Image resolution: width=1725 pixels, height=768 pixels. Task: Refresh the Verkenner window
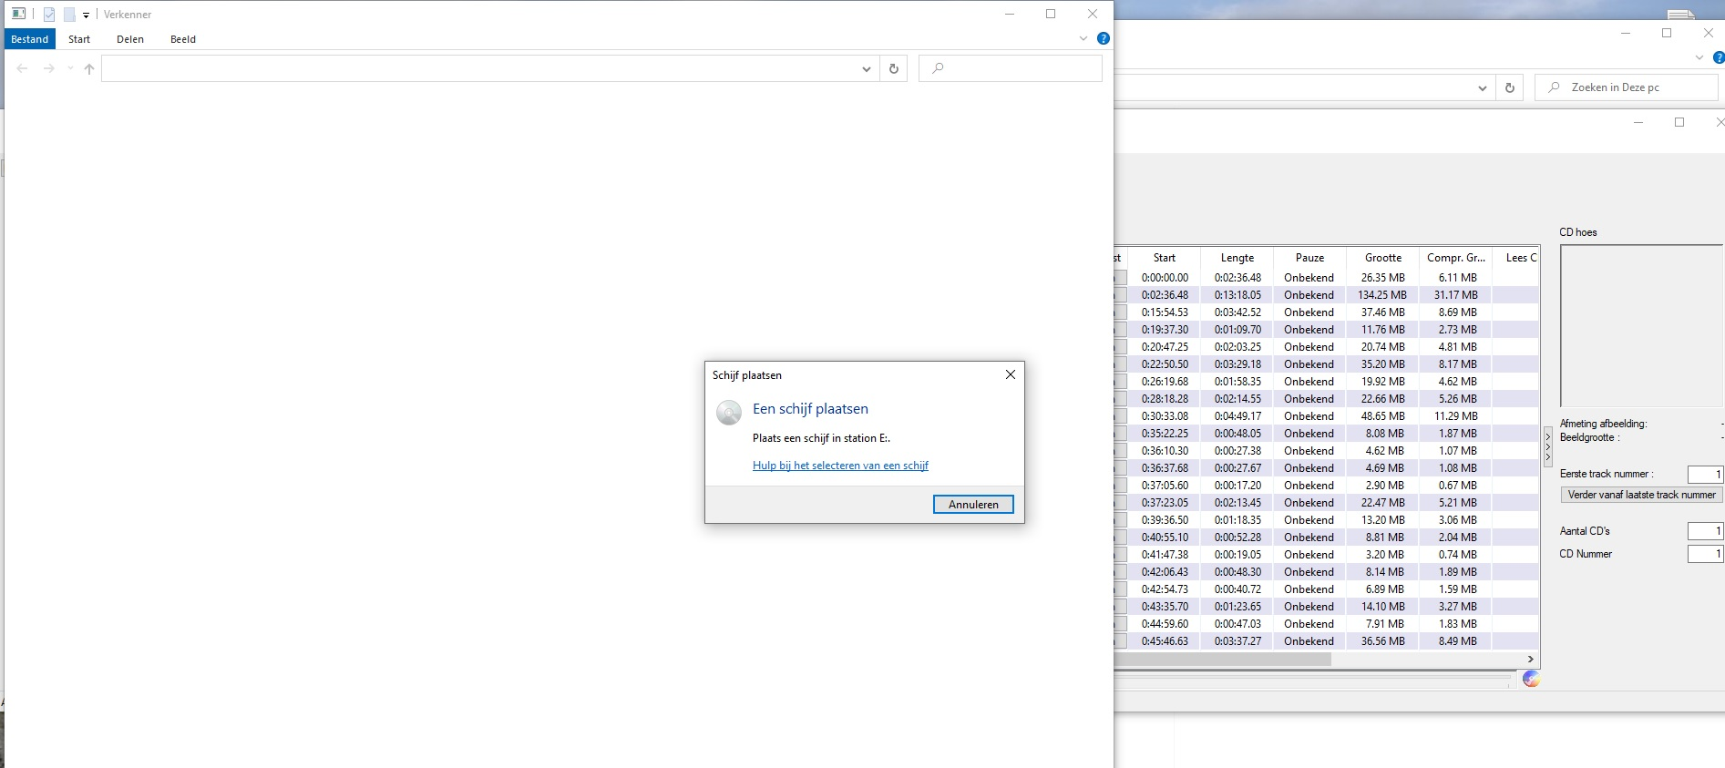click(x=894, y=68)
